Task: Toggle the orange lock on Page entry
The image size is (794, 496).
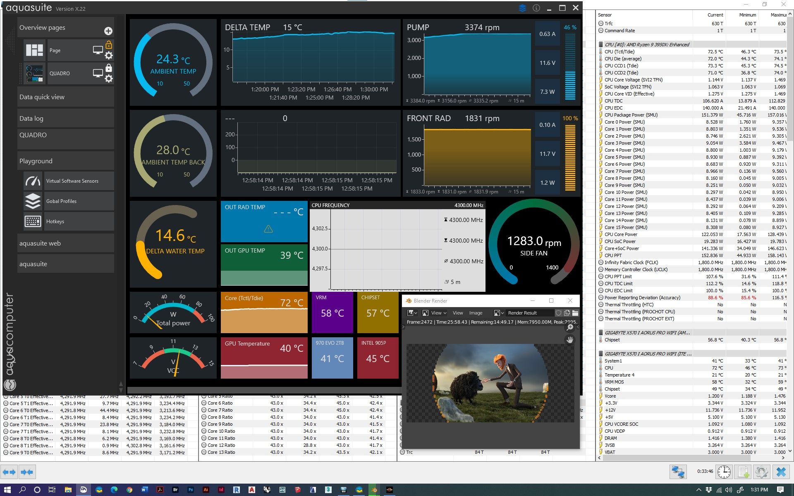Action: (x=109, y=45)
